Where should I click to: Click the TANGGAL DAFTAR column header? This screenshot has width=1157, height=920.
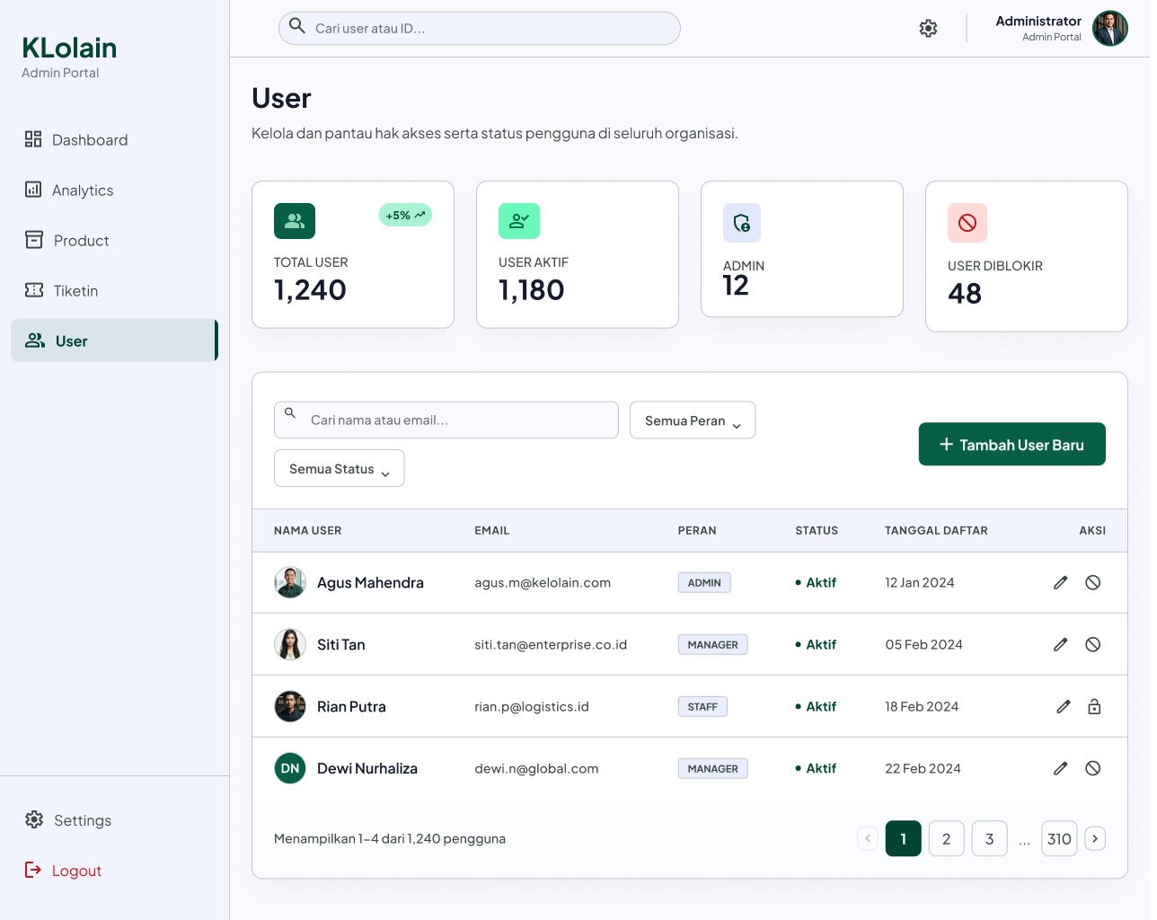click(936, 530)
